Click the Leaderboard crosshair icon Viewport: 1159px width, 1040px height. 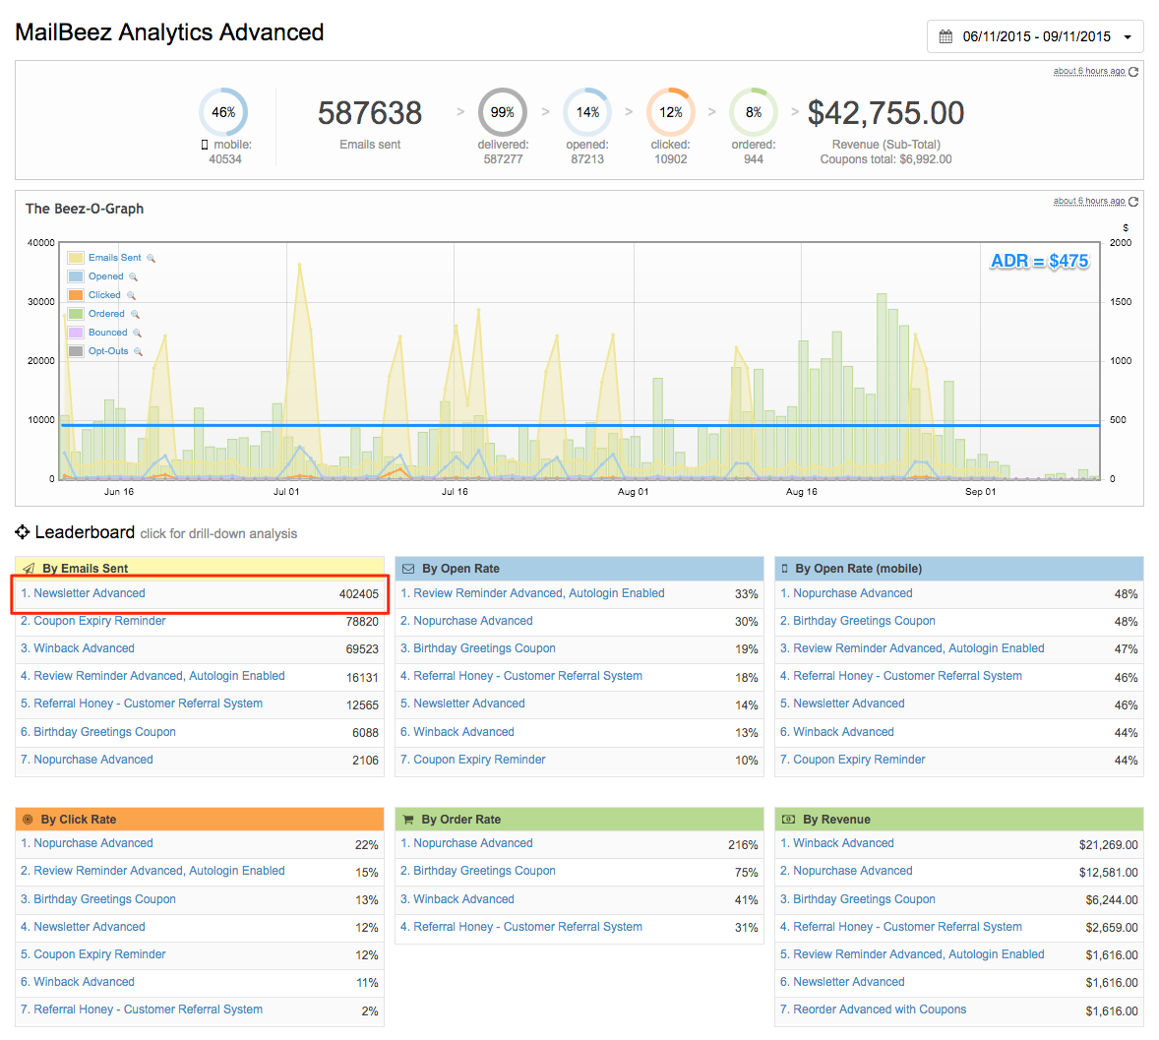point(23,532)
